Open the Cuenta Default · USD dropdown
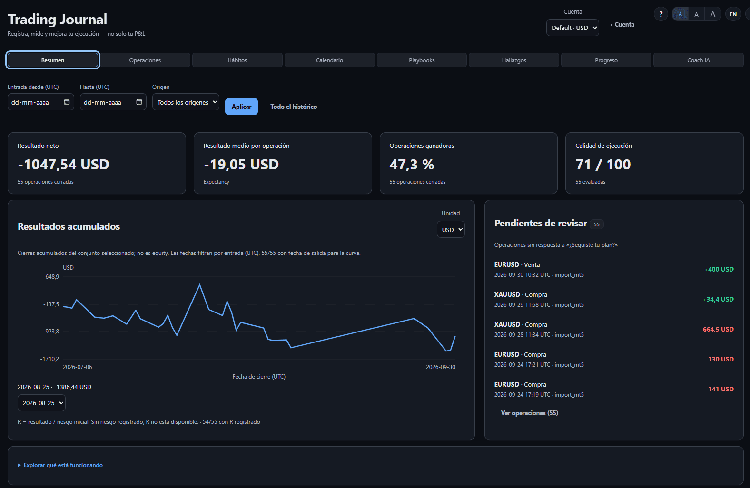This screenshot has height=488, width=750. pos(572,28)
